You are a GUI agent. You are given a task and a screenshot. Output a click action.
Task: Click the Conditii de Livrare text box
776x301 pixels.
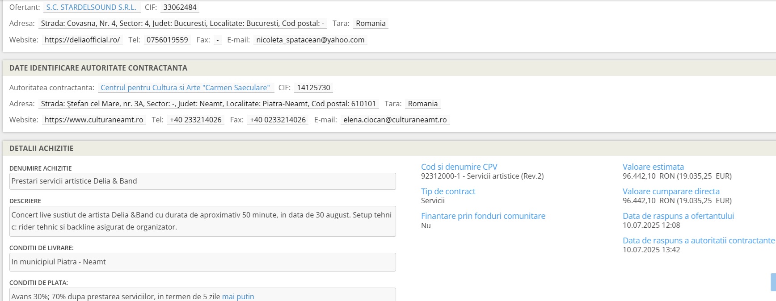202,262
